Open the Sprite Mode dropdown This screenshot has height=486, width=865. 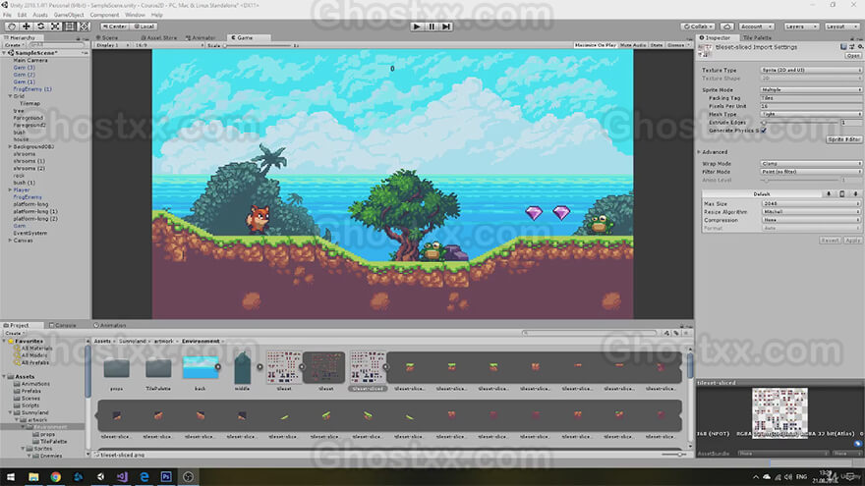pos(810,89)
